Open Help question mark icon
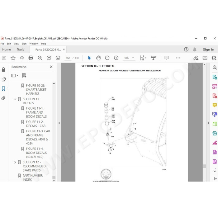Screen dimensions: 218x218 [x=186, y=49]
